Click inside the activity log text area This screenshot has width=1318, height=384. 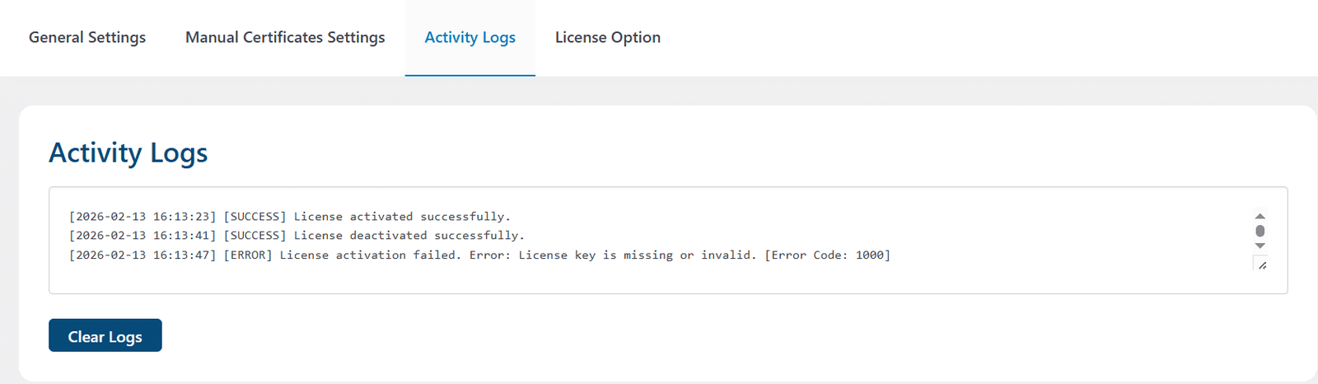668,240
